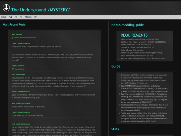Select the ??? nav item just before FORUMS
181x136 pixels.
pyautogui.click(x=21, y=17)
